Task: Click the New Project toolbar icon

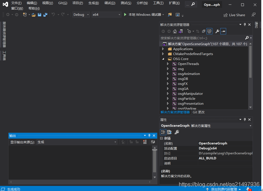Action: coord(25,14)
